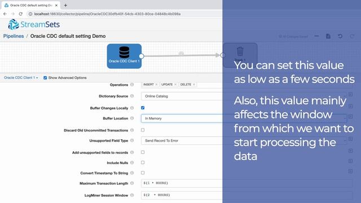Click the Buffer Location label
This screenshot has height=203, width=361.
point(115,118)
